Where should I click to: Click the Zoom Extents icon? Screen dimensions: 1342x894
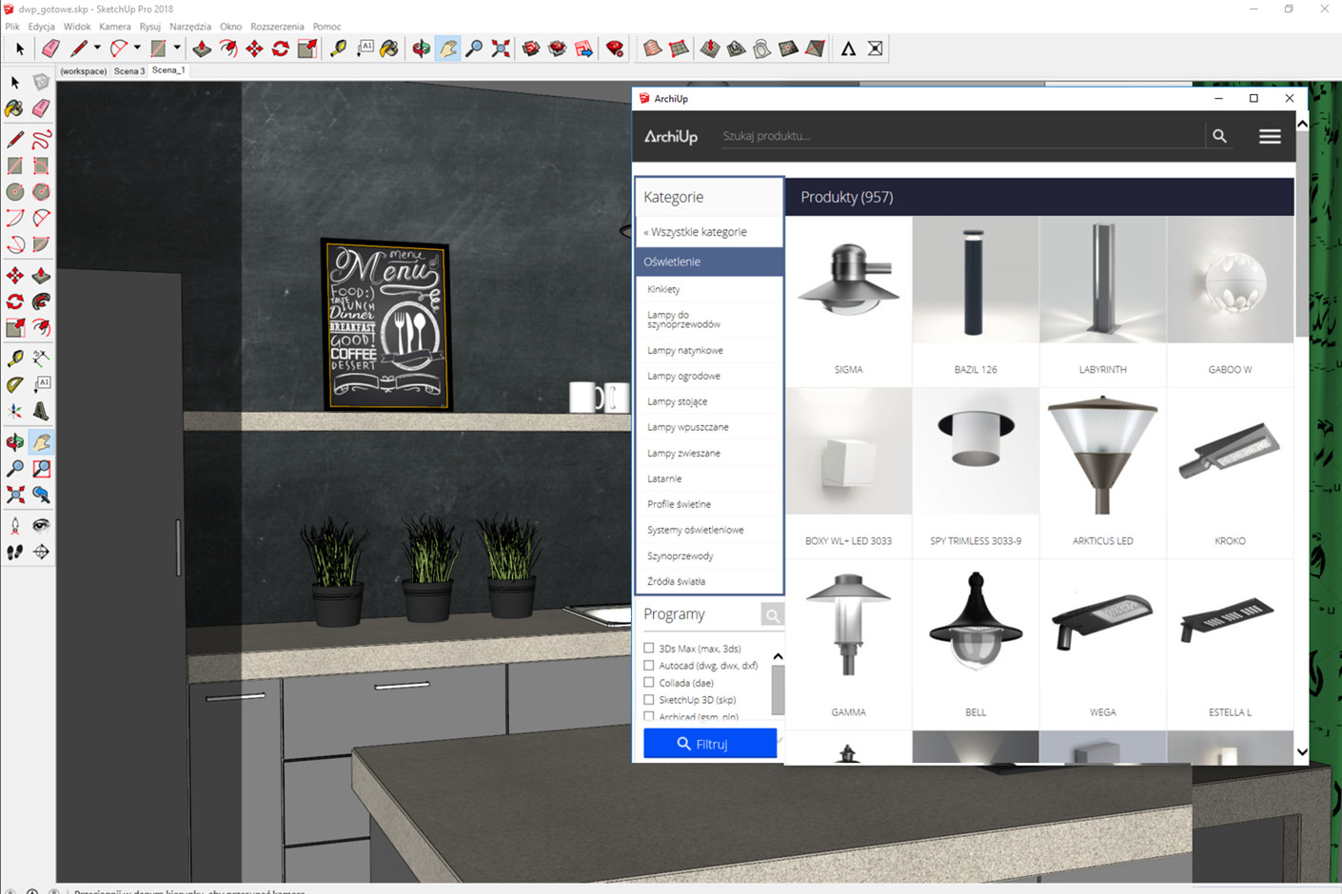14,495
